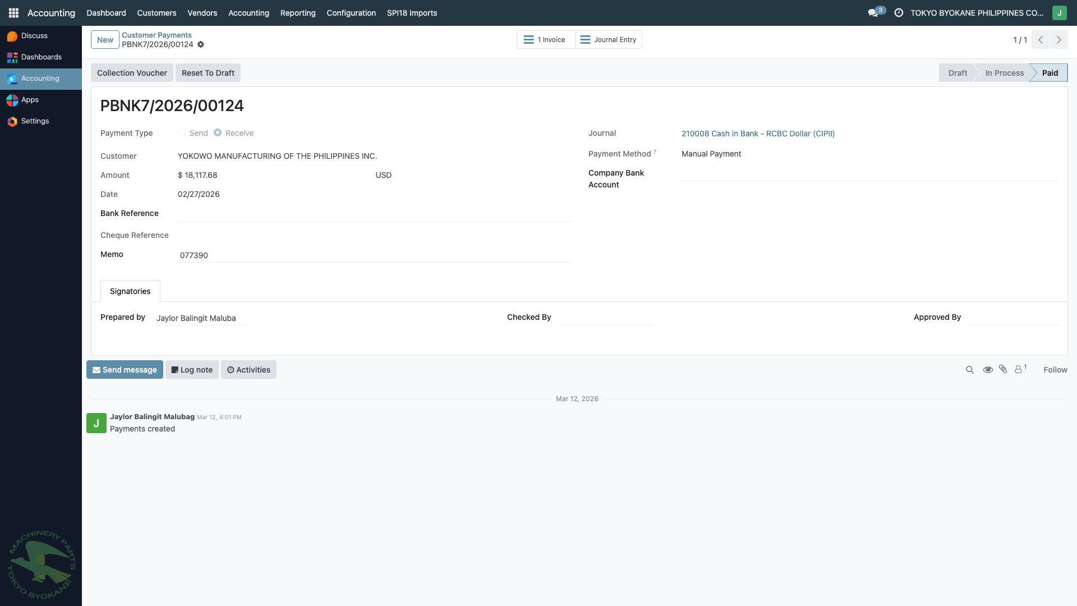
Task: Open the Reporting menu
Action: point(297,12)
